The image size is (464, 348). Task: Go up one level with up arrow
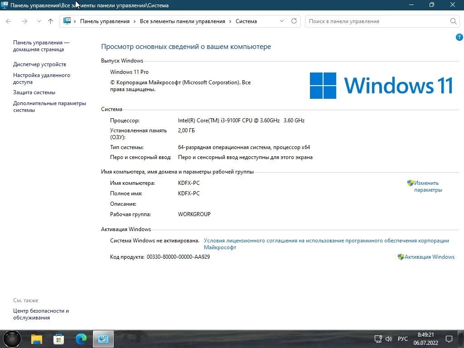[51, 21]
